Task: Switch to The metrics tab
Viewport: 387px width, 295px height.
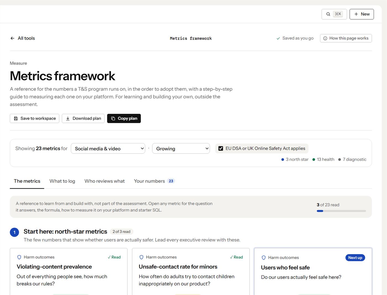Action: tap(27, 181)
